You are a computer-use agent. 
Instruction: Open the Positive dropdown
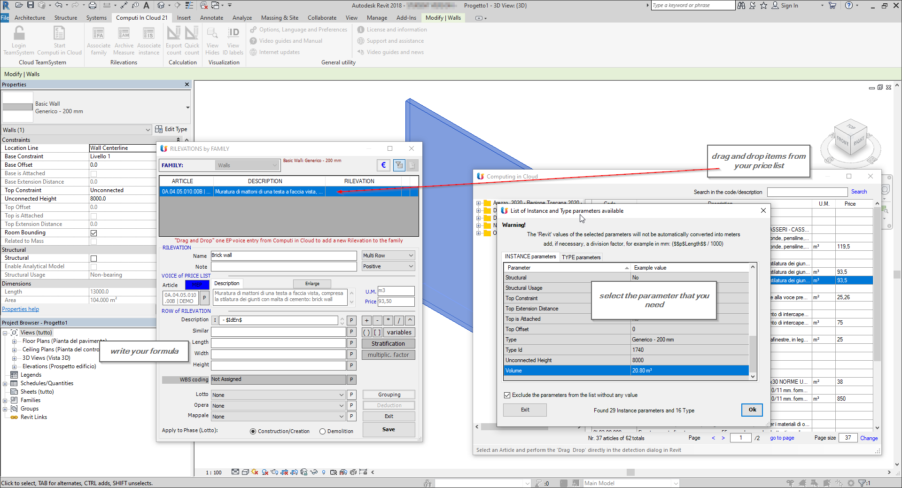[x=388, y=266]
